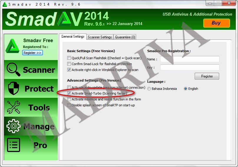Click 'USB Antivirus & Additional Protection' text
The image size is (238, 167).
coord(197,14)
